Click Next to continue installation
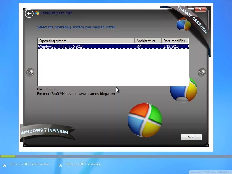232x174 pixels. pos(191,137)
